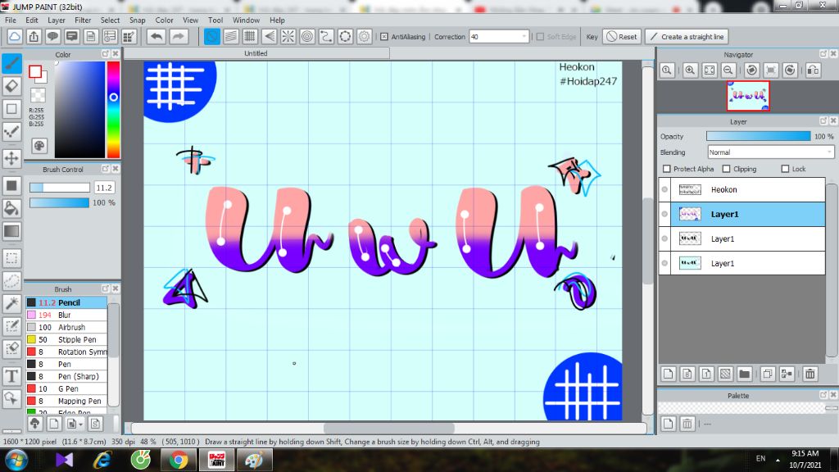Image resolution: width=839 pixels, height=472 pixels.
Task: Open the Layer menu in the menu bar
Action: [x=57, y=20]
